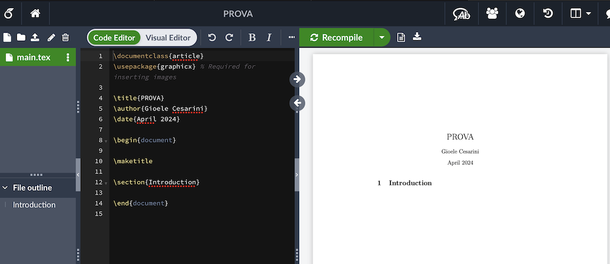Delete the selected file with trash icon

65,38
